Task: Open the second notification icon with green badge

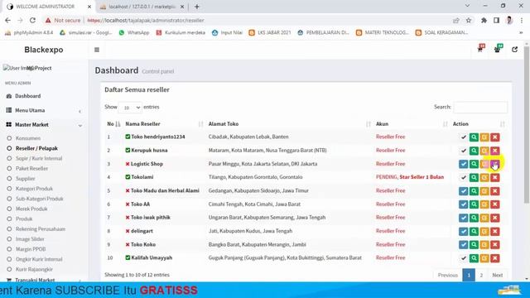Action: (498, 49)
